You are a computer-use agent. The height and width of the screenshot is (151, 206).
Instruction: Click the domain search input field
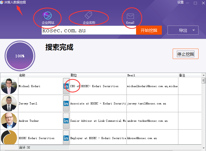point(89,30)
